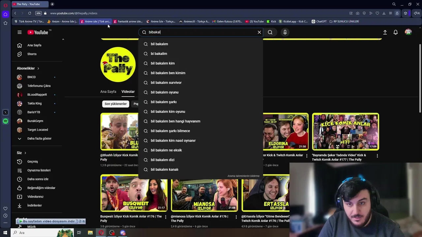Expand "Daha fazla göster" in subscriptions

click(x=39, y=139)
